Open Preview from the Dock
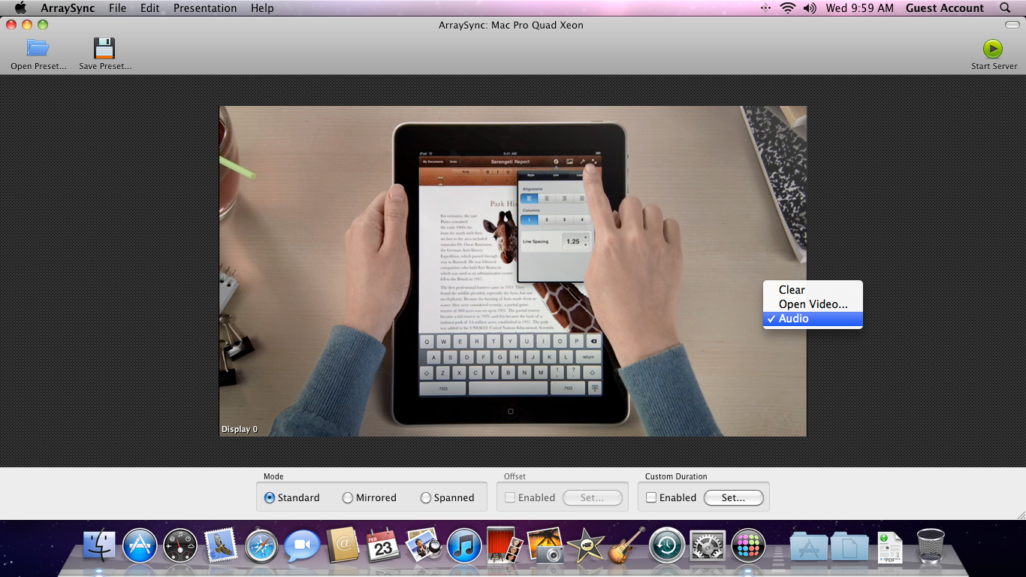The image size is (1026, 577). point(424,546)
